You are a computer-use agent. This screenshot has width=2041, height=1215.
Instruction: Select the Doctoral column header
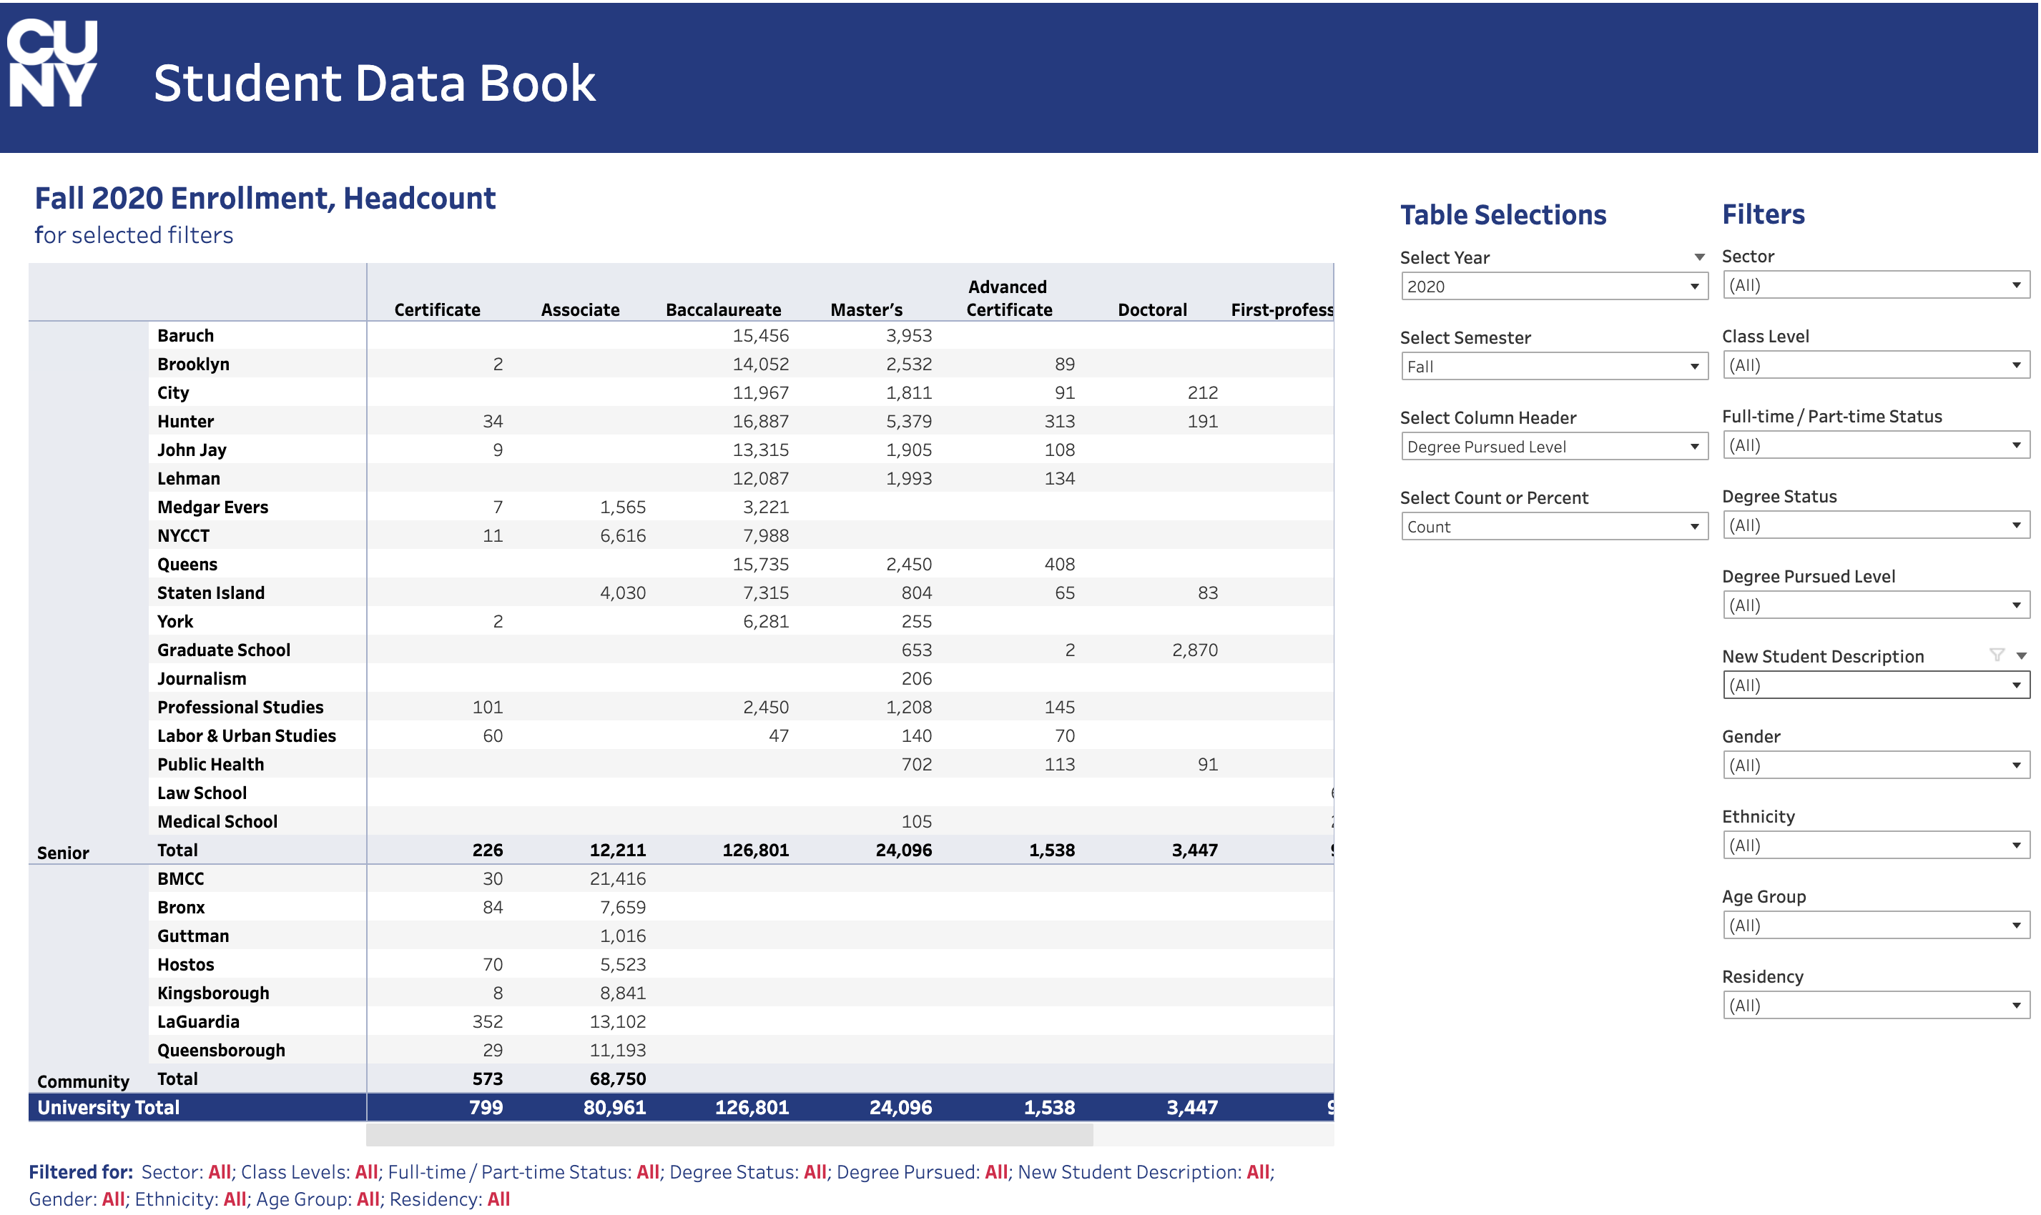click(1151, 309)
